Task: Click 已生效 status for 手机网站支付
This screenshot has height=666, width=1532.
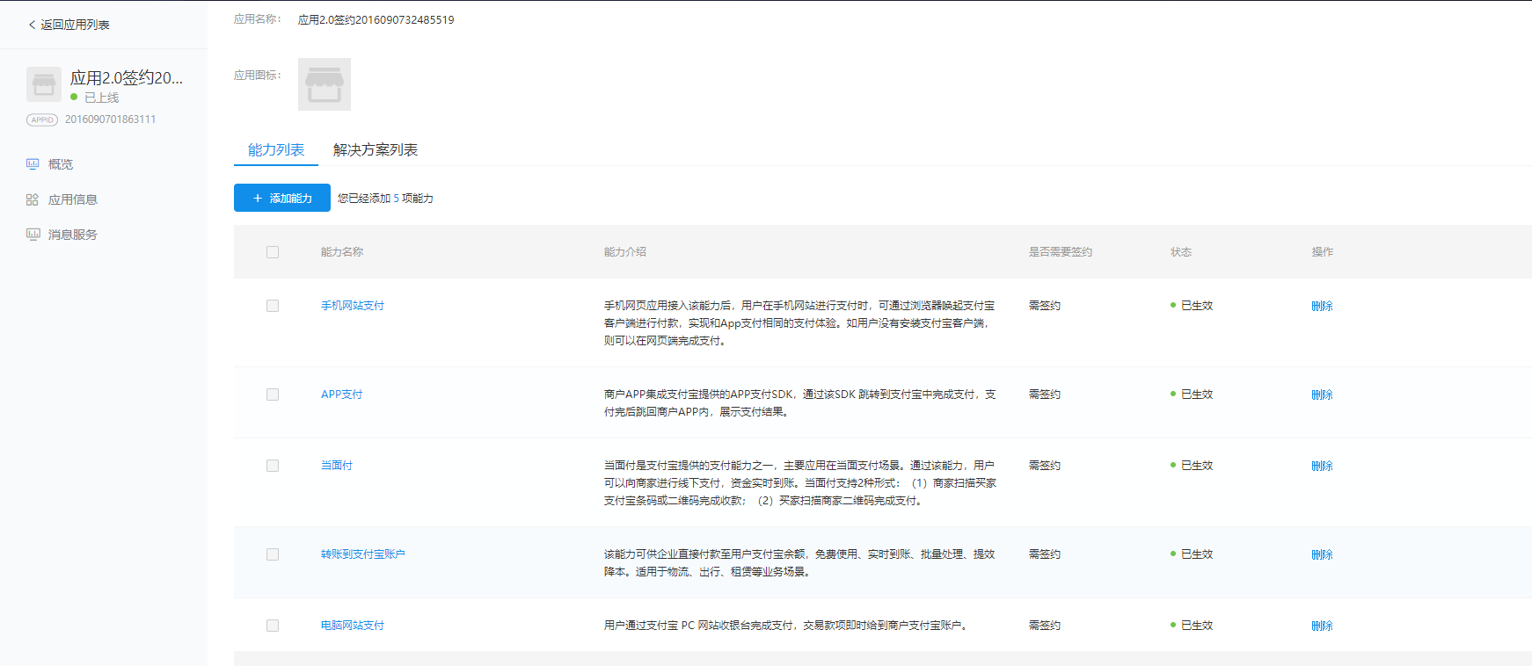Action: [x=1197, y=306]
